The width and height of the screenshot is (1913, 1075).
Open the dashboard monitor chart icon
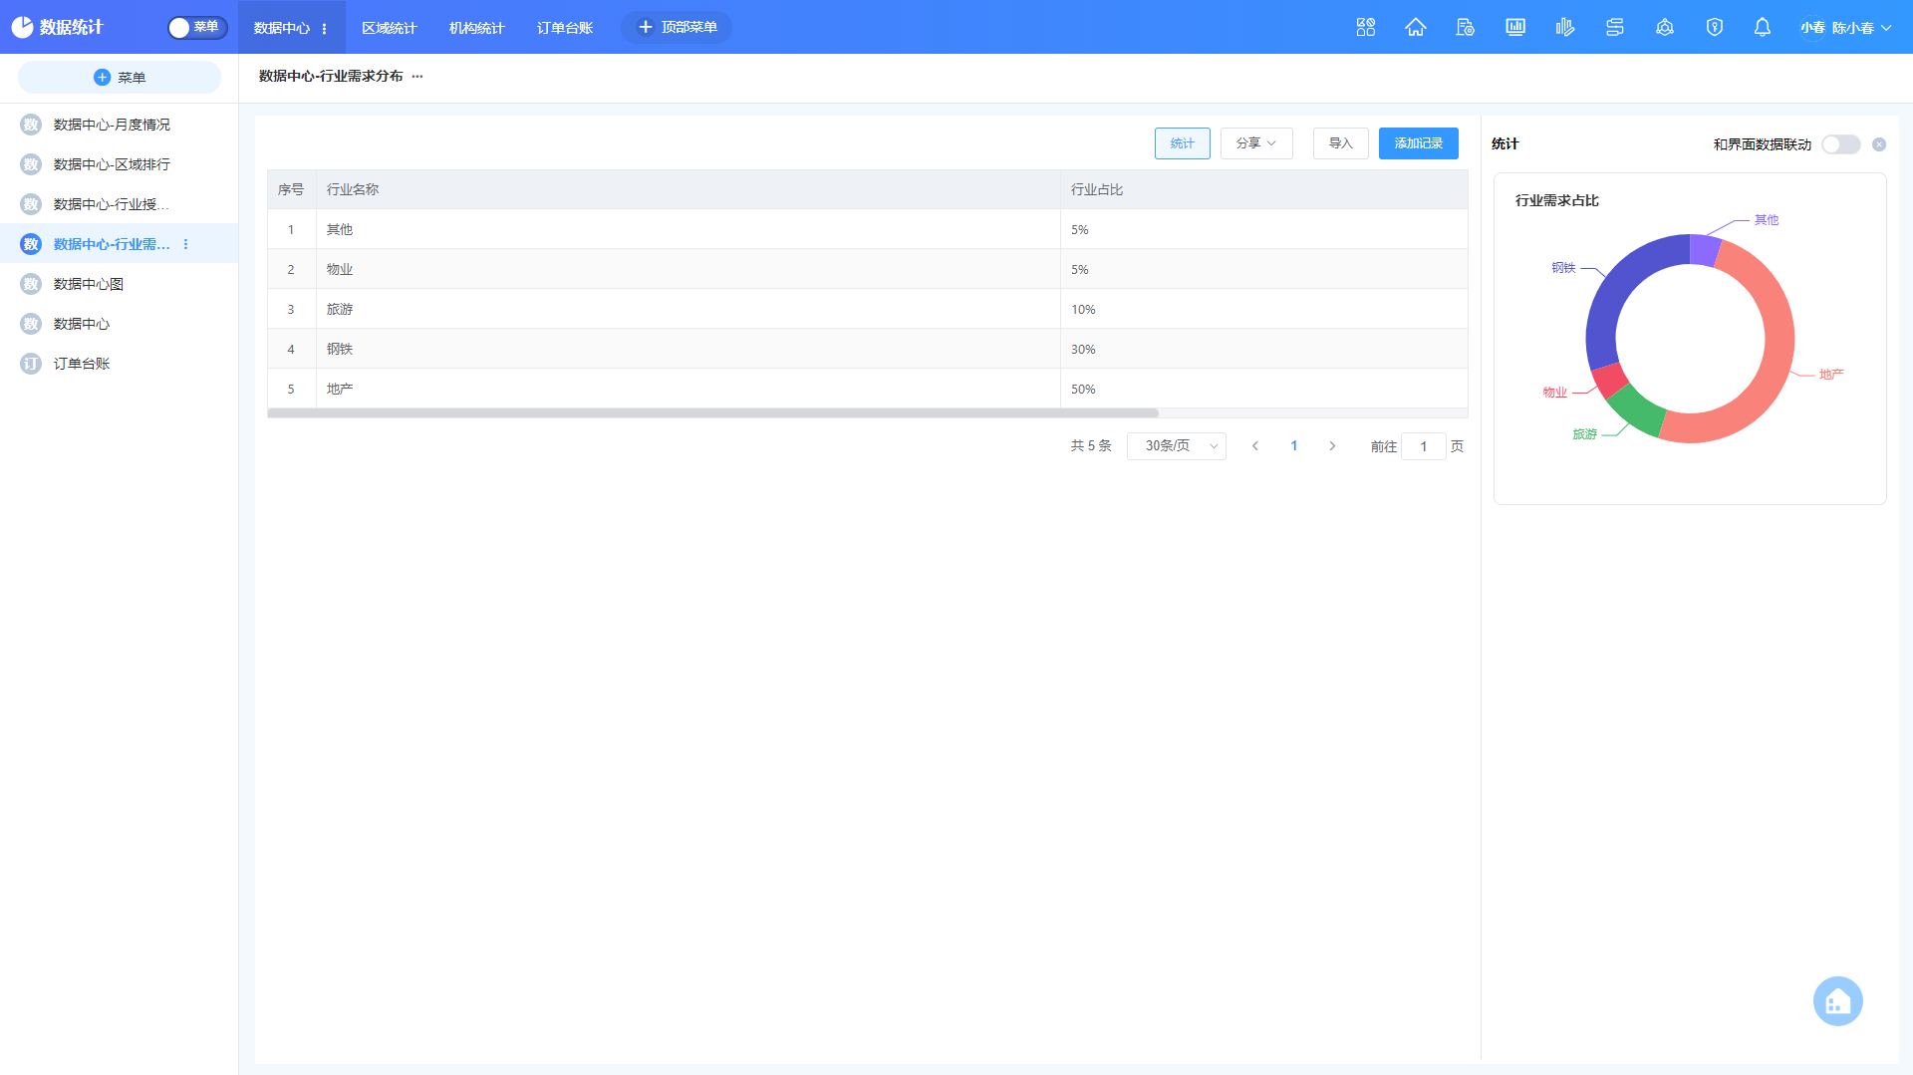1514,27
